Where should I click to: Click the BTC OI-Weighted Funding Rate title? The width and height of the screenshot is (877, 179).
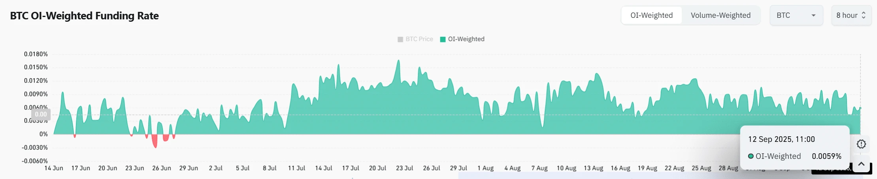(84, 16)
